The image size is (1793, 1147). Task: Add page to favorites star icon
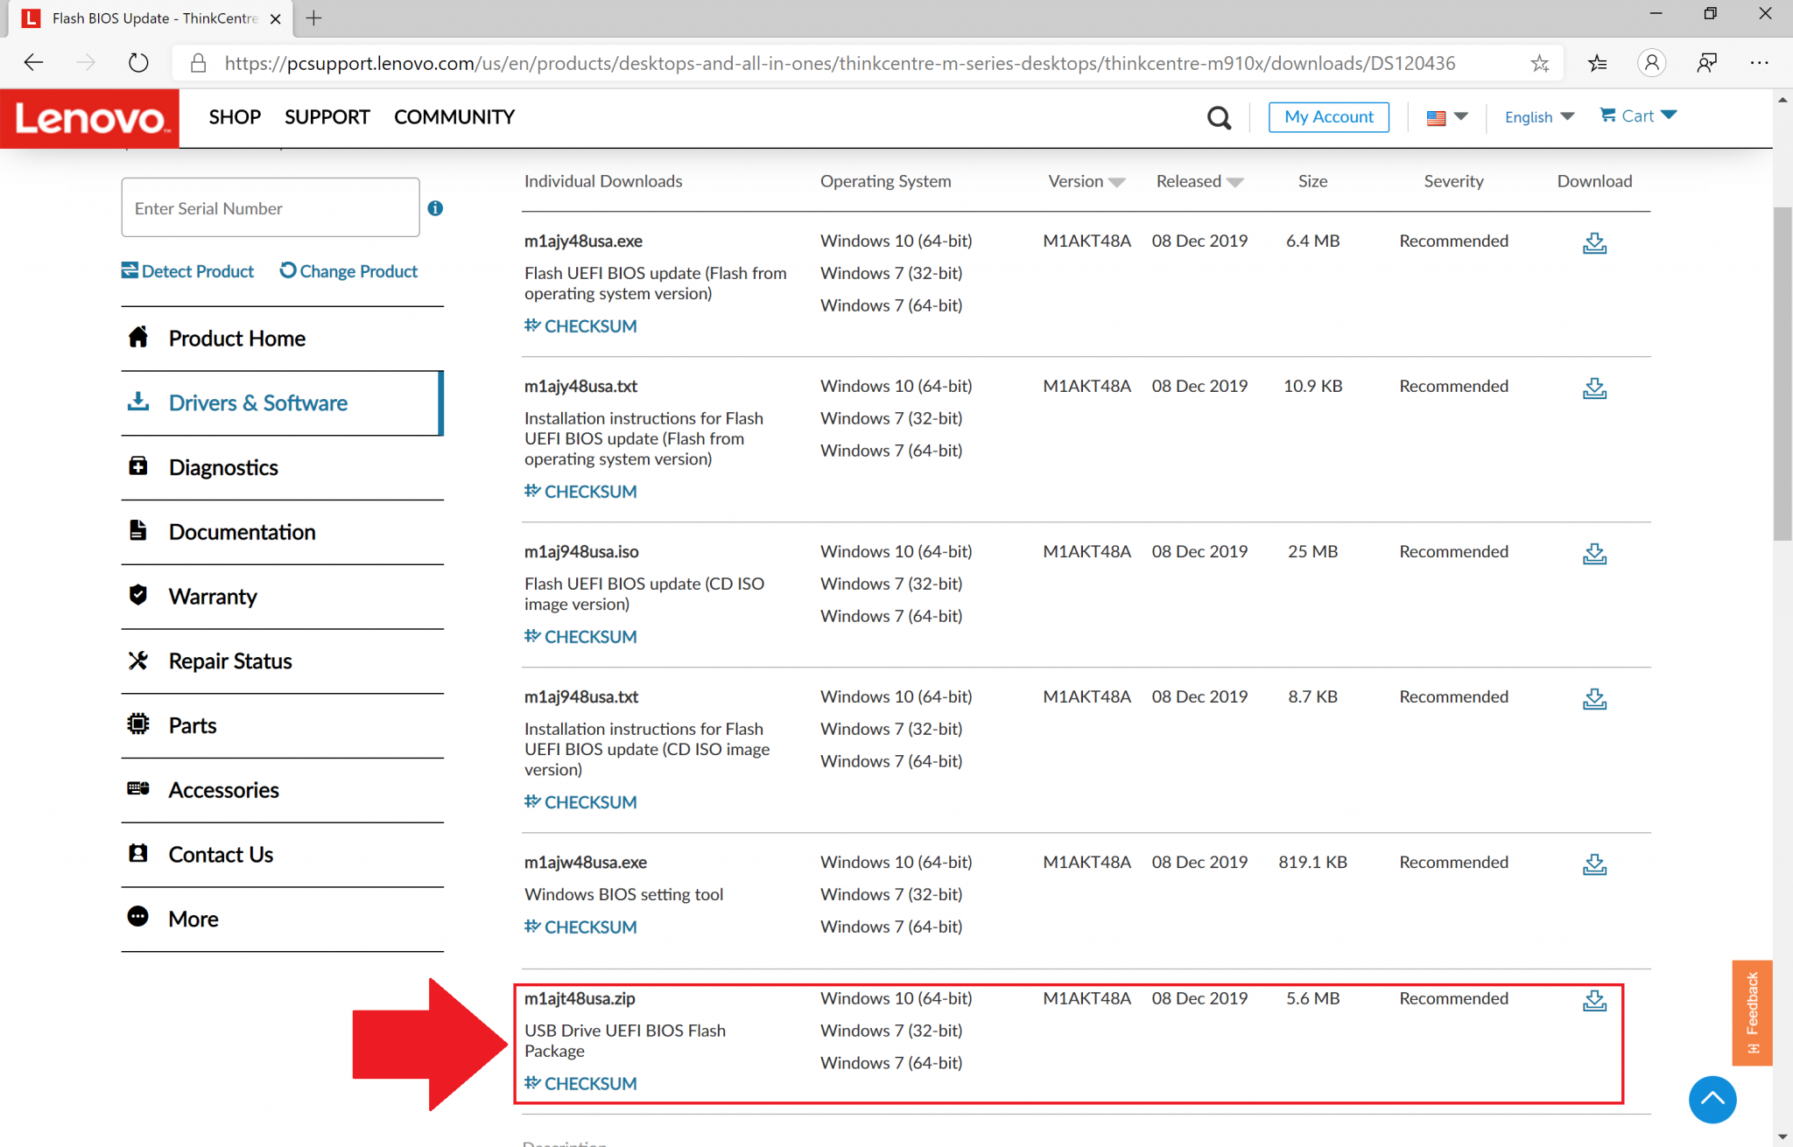[x=1539, y=63]
